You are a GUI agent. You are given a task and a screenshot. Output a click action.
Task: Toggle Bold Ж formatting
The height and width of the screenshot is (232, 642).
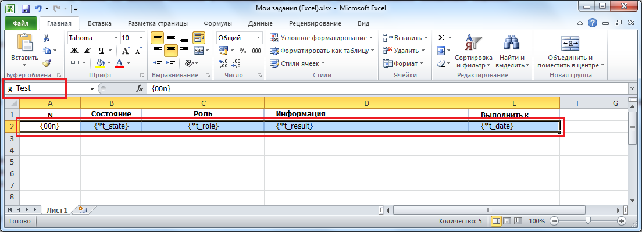74,51
